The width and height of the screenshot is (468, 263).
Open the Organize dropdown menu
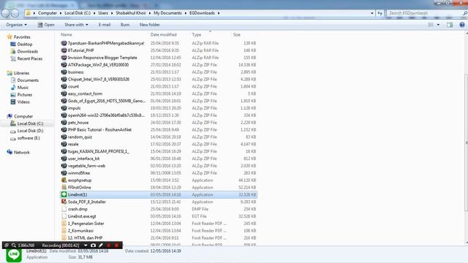coord(16,25)
